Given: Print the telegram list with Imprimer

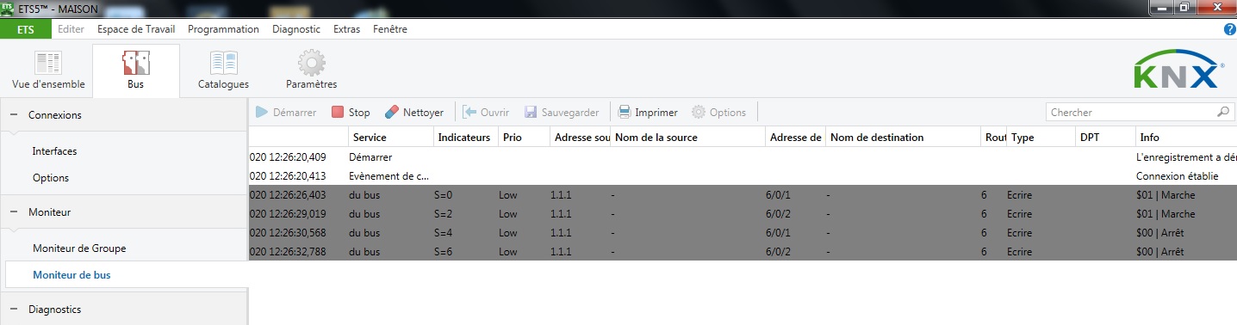Looking at the screenshot, I should pyautogui.click(x=648, y=113).
